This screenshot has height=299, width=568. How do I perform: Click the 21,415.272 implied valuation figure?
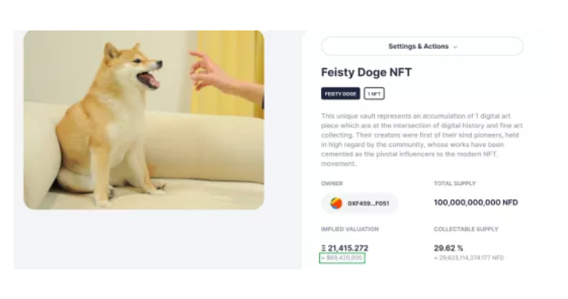click(347, 248)
